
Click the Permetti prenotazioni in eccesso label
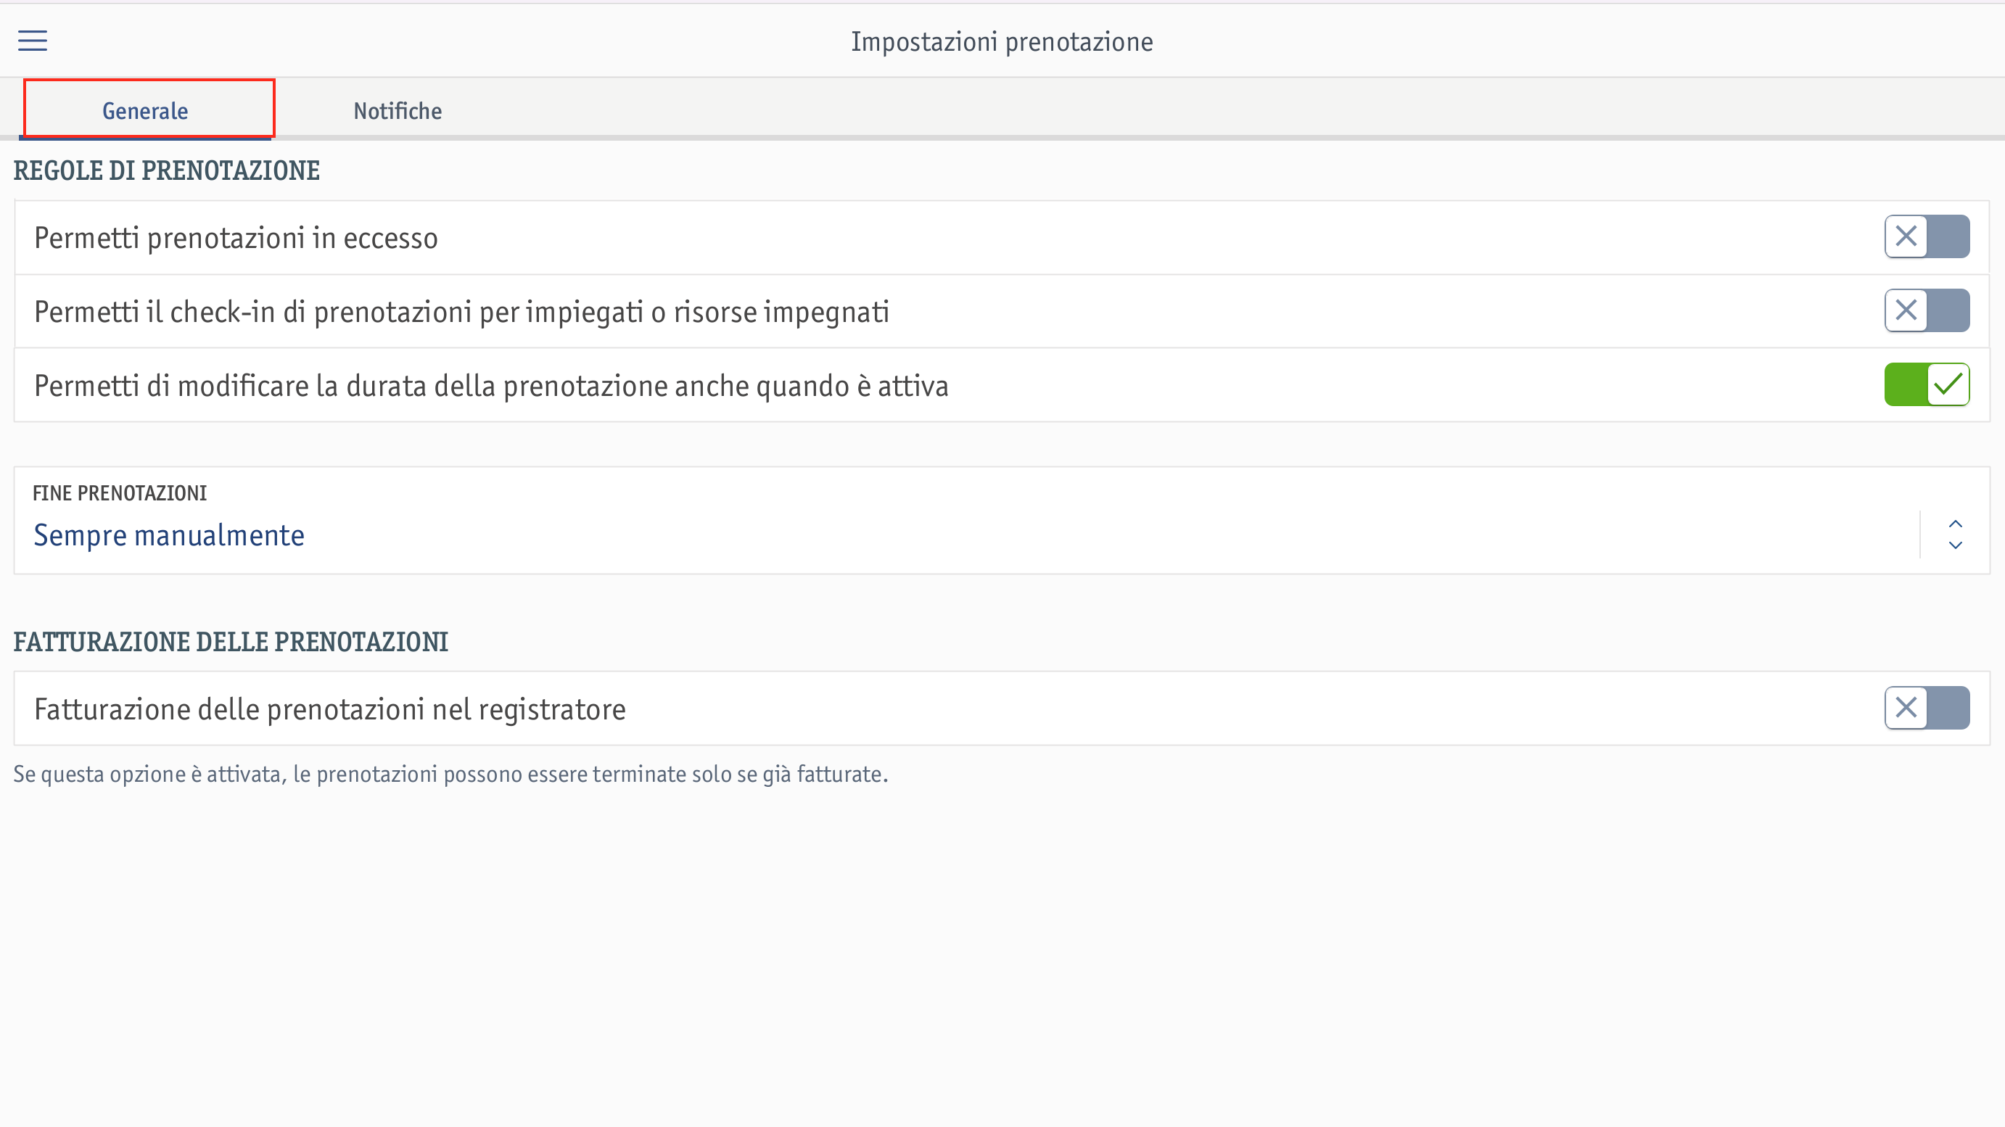pyautogui.click(x=236, y=238)
